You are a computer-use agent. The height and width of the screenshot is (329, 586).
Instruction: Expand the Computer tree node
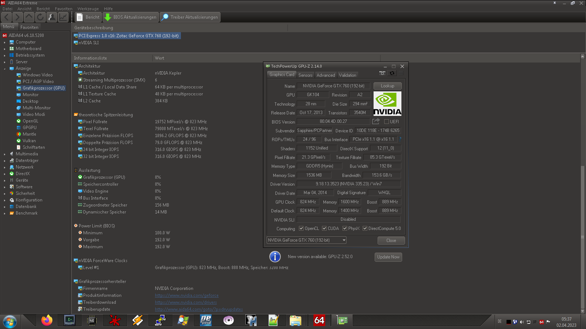tap(5, 42)
